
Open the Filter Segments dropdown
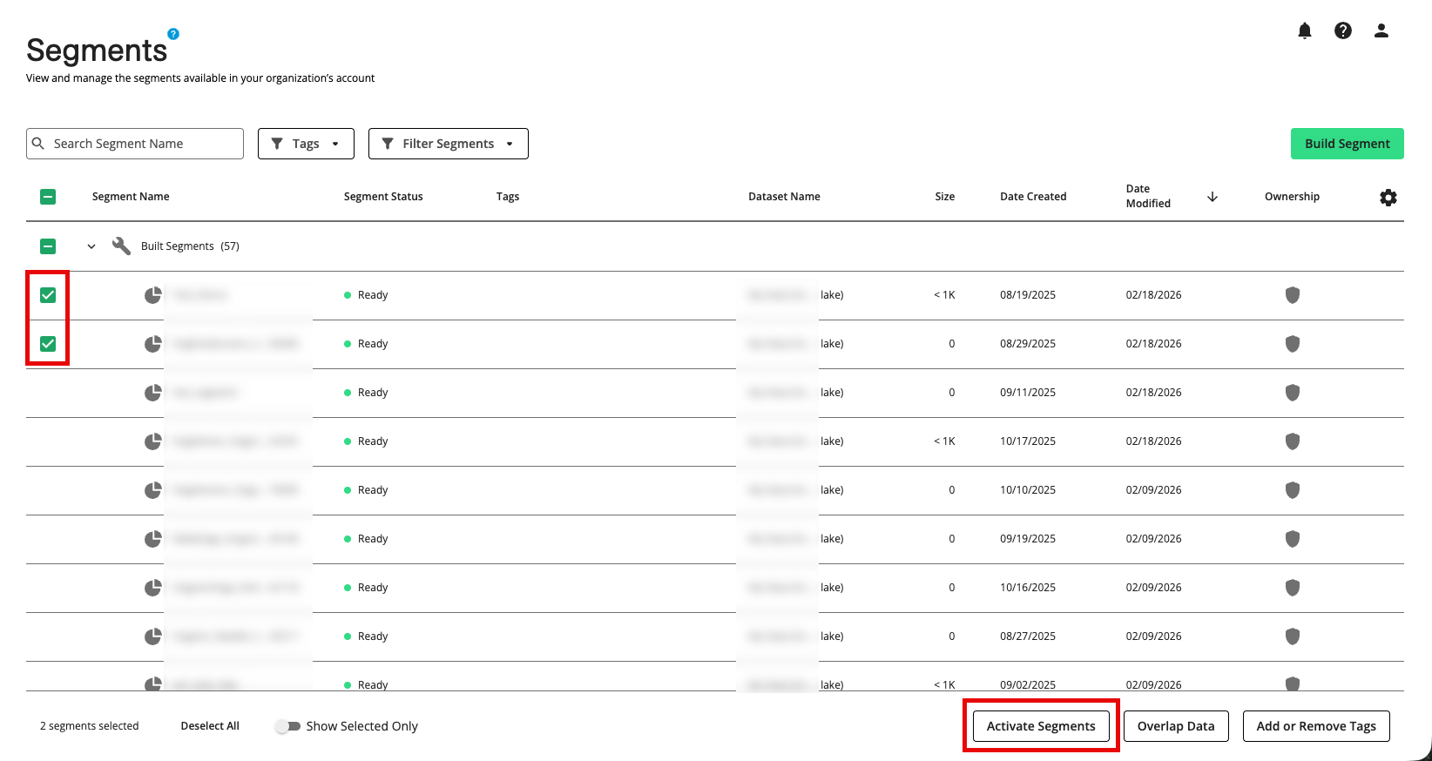coord(448,144)
